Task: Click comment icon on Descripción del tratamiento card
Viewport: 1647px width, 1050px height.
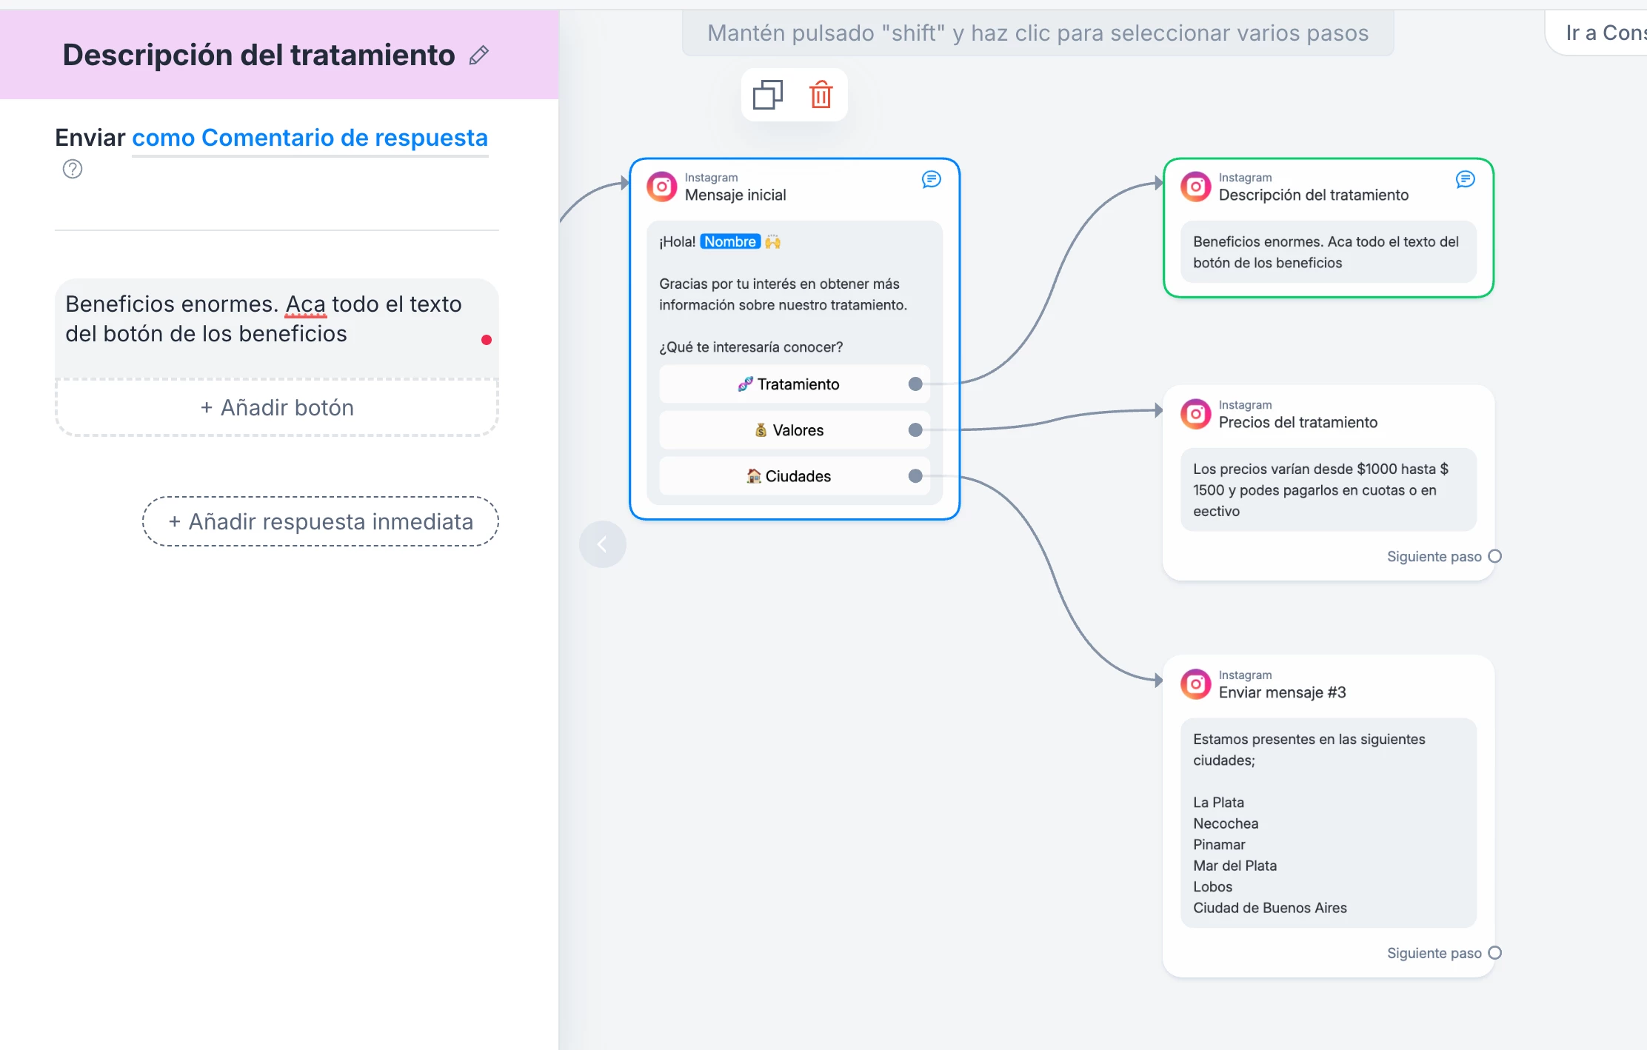Action: [x=1465, y=179]
